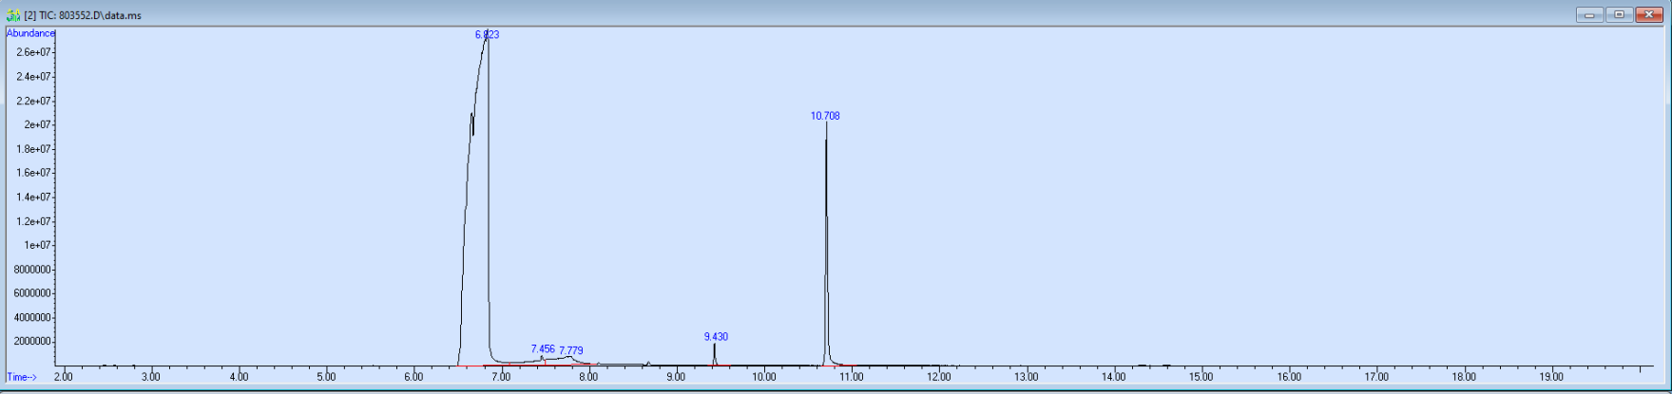Click the 2000000 abundance tick value
The image size is (1672, 394).
point(33,342)
